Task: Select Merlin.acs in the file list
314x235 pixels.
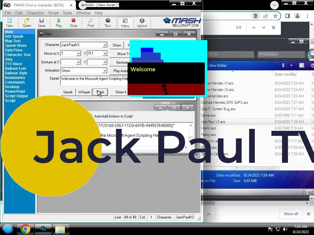Action: pos(209,128)
